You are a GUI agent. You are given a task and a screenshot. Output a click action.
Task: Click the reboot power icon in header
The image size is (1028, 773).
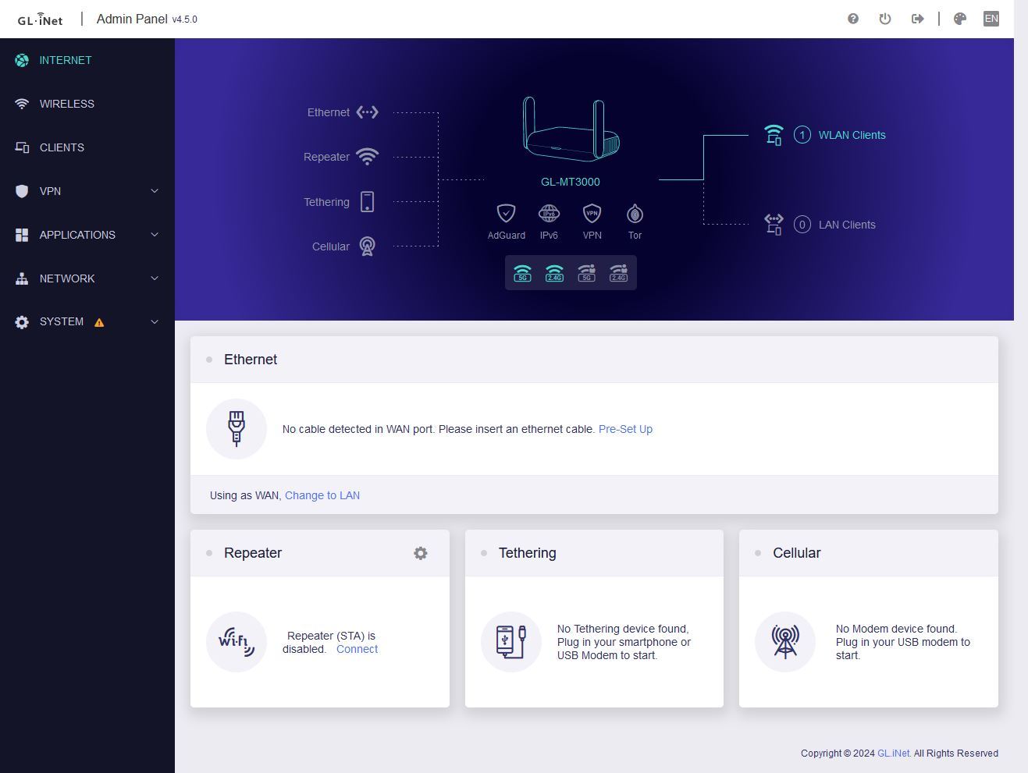(885, 19)
